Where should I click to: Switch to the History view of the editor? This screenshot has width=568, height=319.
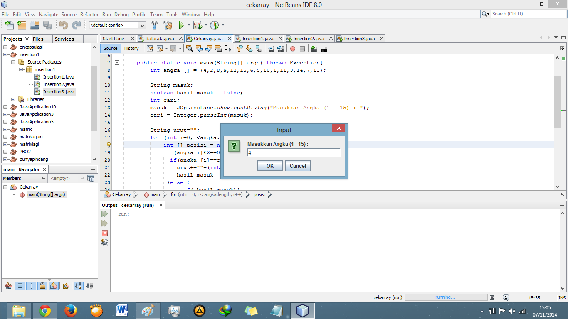point(131,48)
